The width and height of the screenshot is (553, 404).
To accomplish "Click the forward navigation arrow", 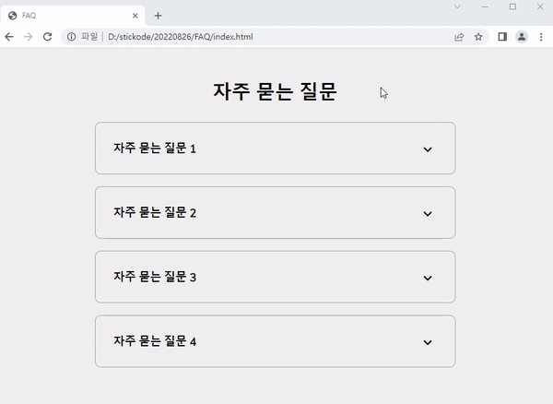I will coord(29,37).
